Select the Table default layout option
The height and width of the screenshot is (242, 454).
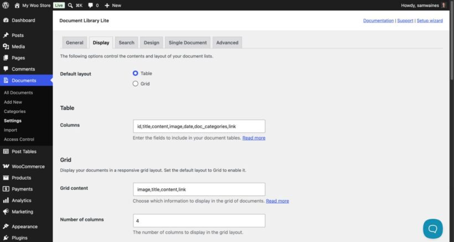(x=135, y=73)
